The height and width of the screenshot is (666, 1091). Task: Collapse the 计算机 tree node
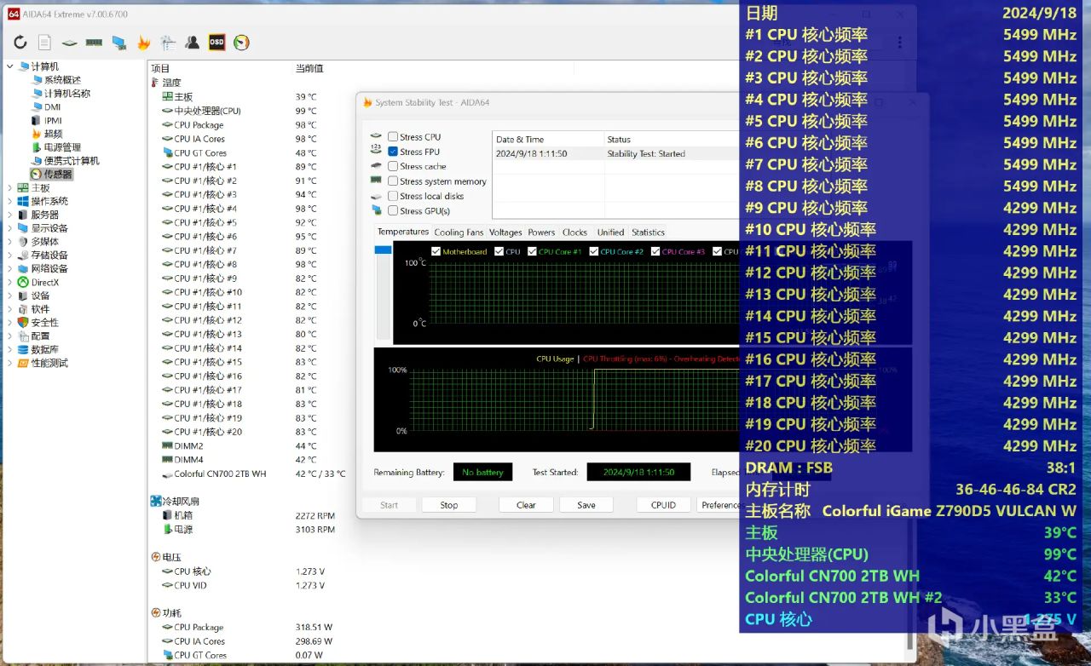[10, 66]
